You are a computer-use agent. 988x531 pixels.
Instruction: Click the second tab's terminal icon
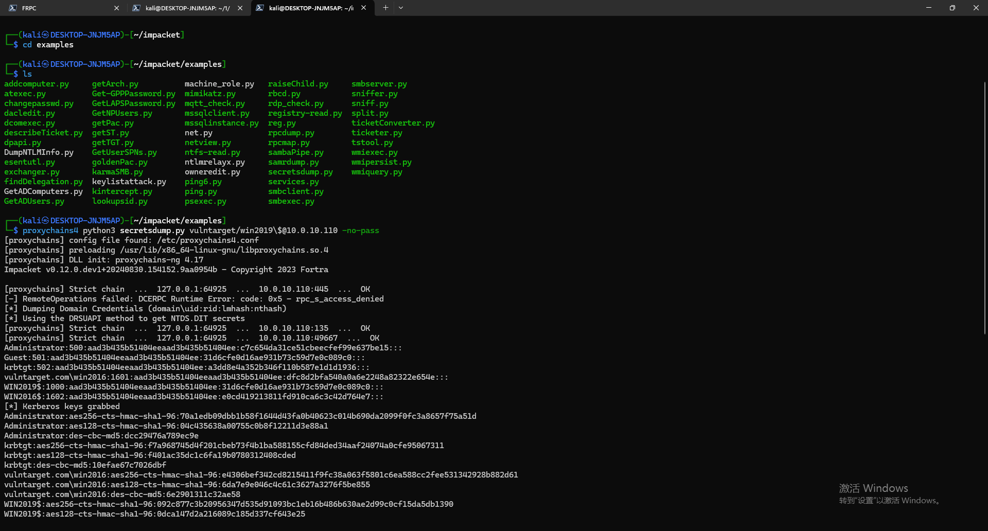click(x=136, y=8)
